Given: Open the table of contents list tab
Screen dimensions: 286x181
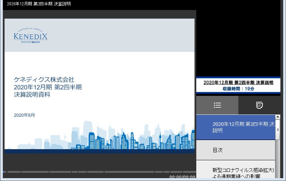Looking at the screenshot, I should point(217,105).
